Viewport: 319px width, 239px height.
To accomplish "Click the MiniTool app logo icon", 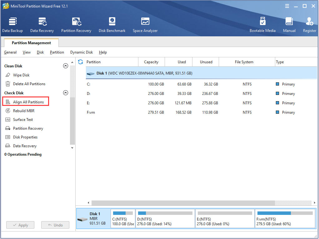I will point(6,6).
